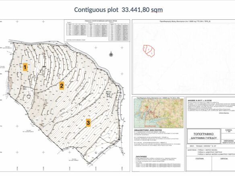Viewport: 235px width, 176px height.
Task: Select the orange plot label 3
Action: [88, 123]
